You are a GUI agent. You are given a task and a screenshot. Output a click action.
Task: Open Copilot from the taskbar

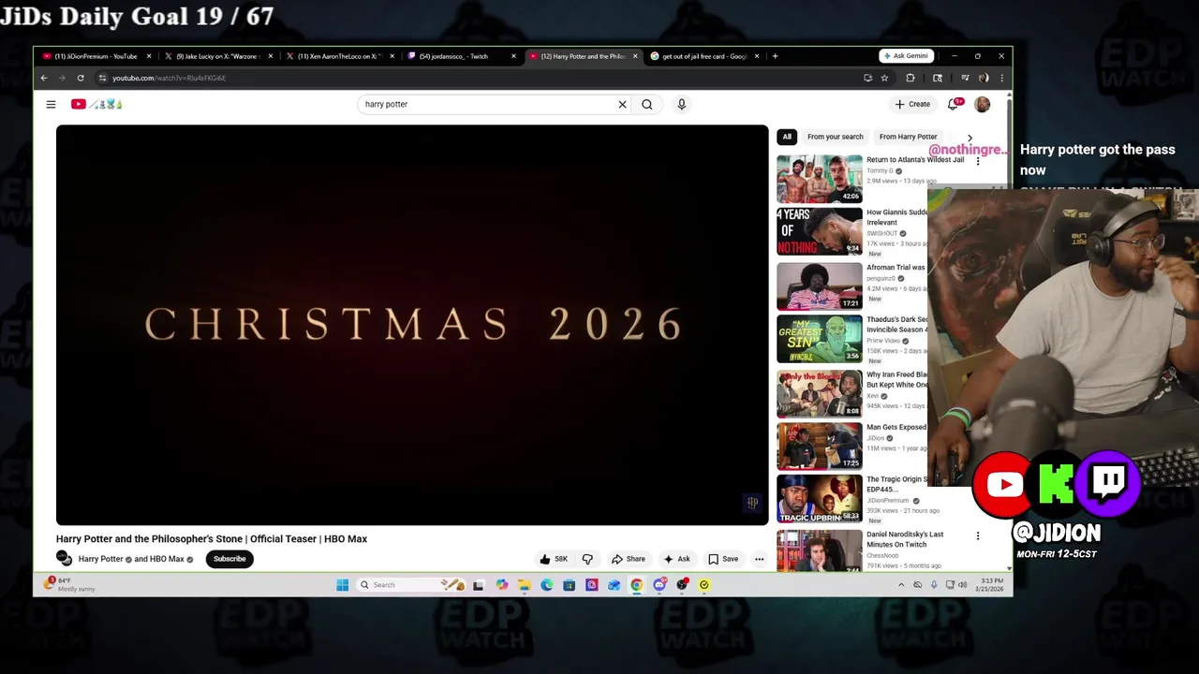click(502, 585)
